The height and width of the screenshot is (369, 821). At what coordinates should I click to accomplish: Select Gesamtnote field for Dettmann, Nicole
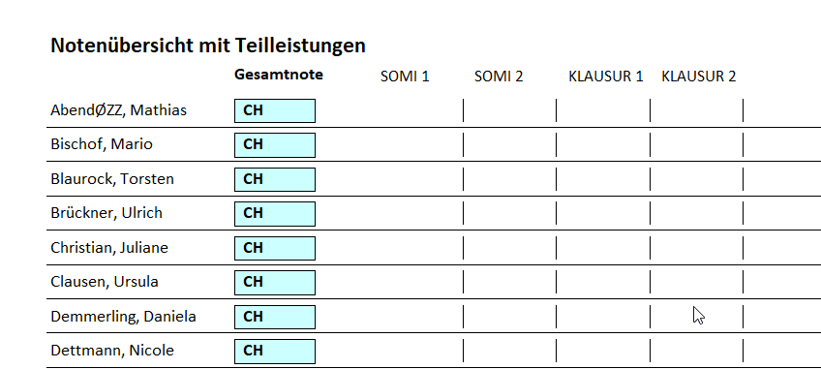pyautogui.click(x=275, y=351)
